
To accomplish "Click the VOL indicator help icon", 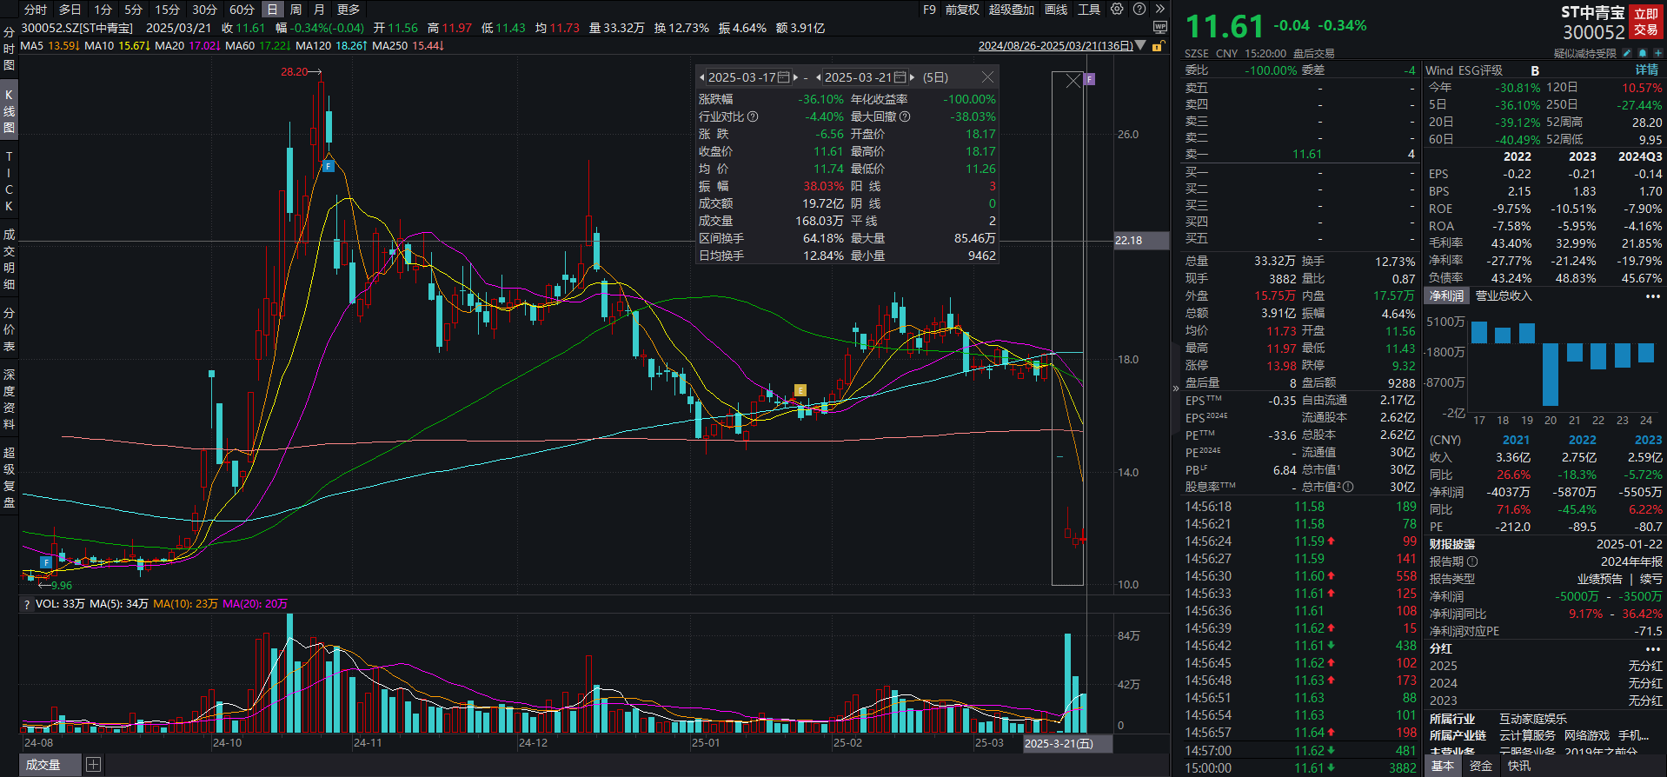I will pyautogui.click(x=27, y=604).
